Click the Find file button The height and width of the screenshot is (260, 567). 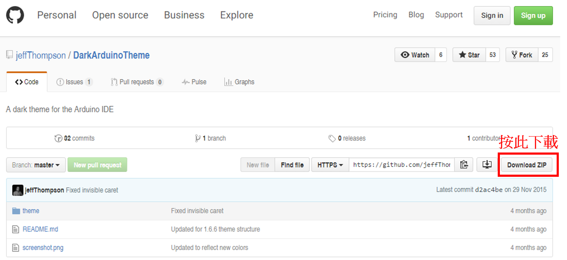pyautogui.click(x=292, y=165)
